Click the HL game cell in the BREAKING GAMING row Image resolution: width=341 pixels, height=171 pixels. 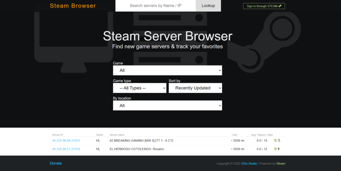coord(98,141)
